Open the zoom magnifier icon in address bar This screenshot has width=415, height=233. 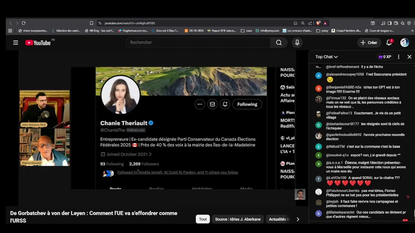(x=302, y=23)
